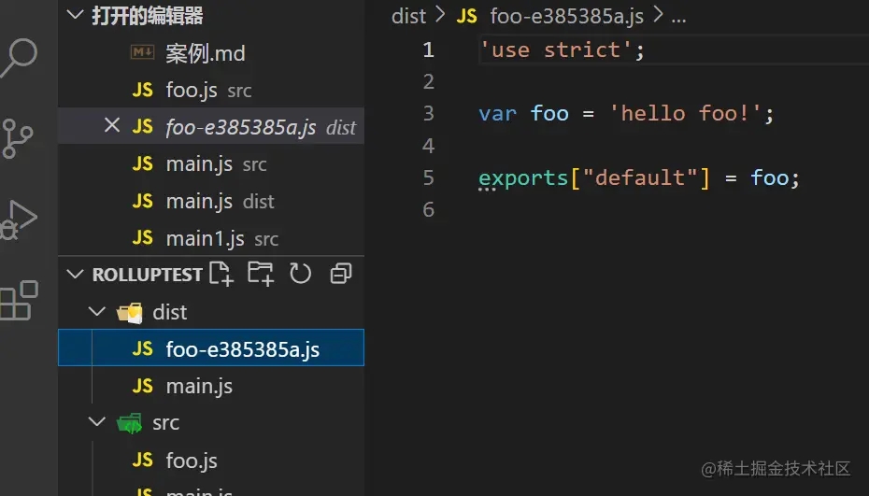Screen dimensions: 869x496
Task: Open main.js under dist folder tree
Action: click(x=211, y=386)
